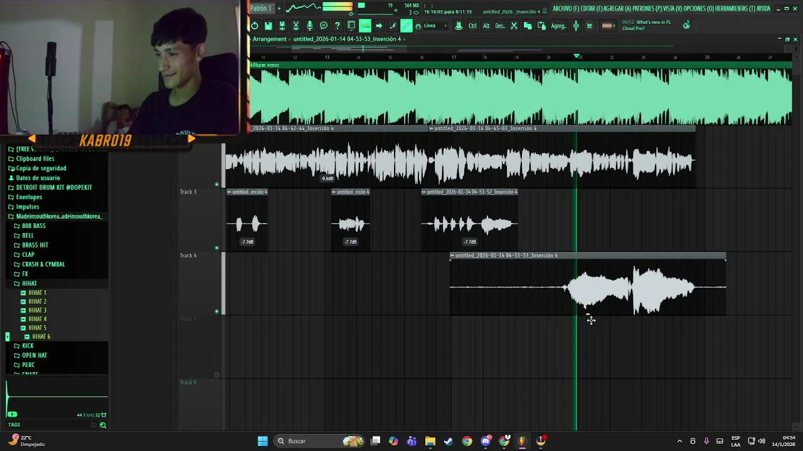Click the globe online news icon
This screenshot has height=451, width=803.
click(686, 24)
